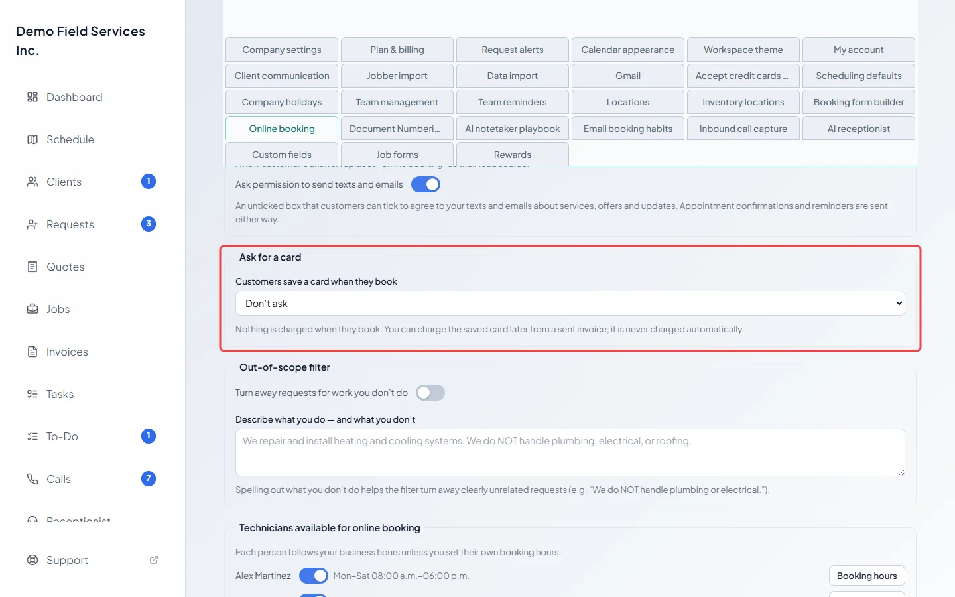
Task: Click the Invoices file icon
Action: pyautogui.click(x=32, y=352)
